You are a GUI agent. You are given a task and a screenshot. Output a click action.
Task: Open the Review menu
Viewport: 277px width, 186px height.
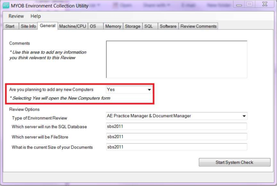pos(16,16)
